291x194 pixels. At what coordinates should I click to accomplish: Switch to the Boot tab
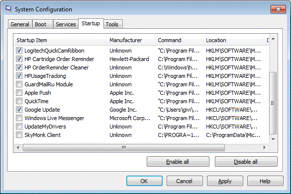point(43,24)
